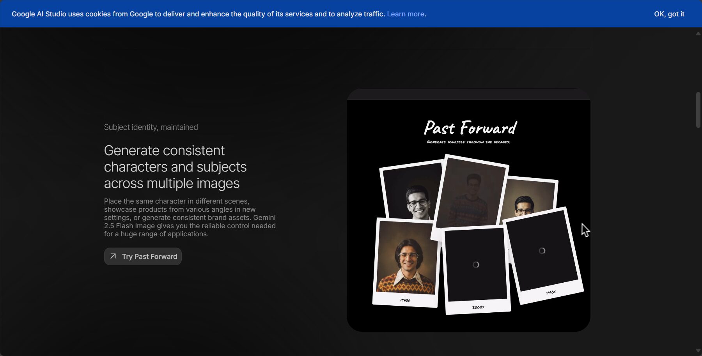Click the 2000s caption label

tap(478, 307)
